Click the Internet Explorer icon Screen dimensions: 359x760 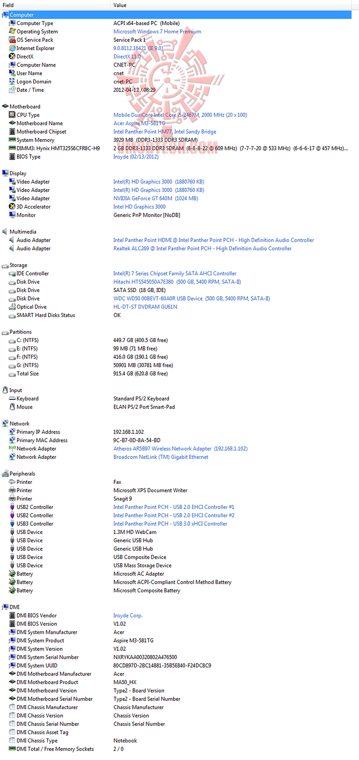tap(12, 48)
